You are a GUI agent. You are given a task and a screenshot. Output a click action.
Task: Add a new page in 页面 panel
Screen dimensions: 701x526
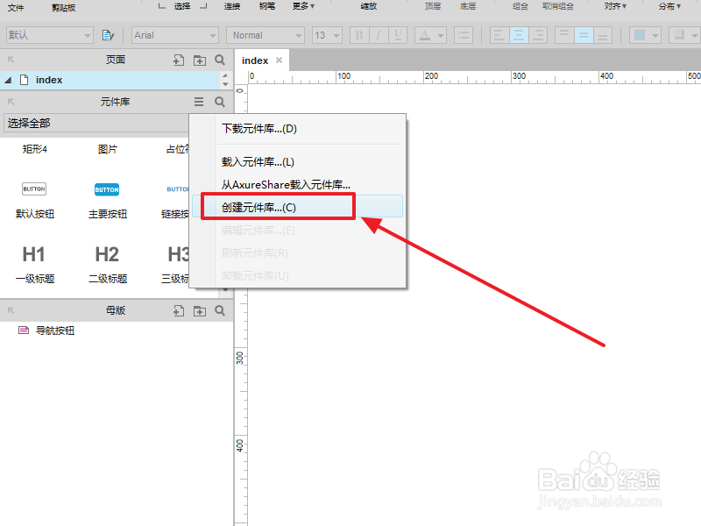[179, 60]
